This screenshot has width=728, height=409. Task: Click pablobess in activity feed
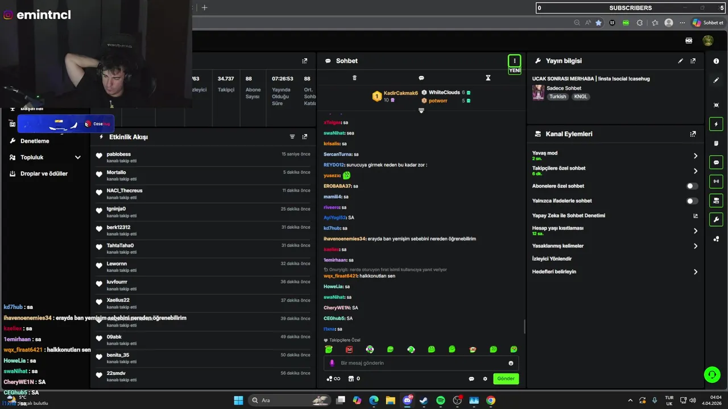(x=118, y=154)
